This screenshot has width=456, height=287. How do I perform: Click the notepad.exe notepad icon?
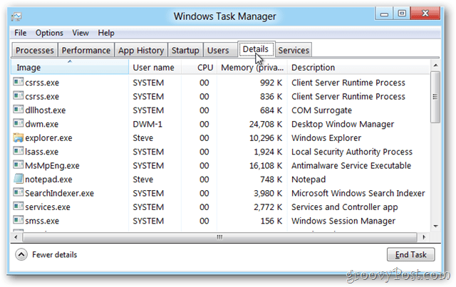tap(18, 179)
